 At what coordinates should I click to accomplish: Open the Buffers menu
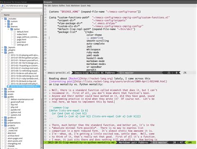point(62,5)
